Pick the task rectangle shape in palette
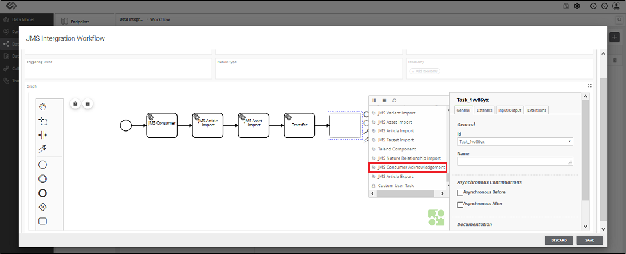Image resolution: width=626 pixels, height=254 pixels. pyautogui.click(x=43, y=221)
